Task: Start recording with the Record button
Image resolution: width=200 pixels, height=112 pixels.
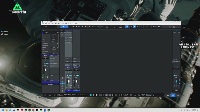Action: pyautogui.click(x=97, y=95)
